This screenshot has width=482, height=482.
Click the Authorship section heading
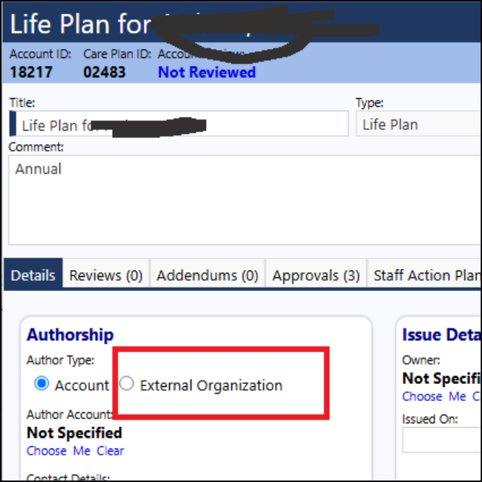(70, 334)
